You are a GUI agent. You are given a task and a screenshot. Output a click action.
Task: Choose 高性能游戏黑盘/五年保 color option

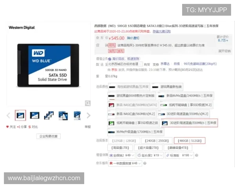point(129,87)
